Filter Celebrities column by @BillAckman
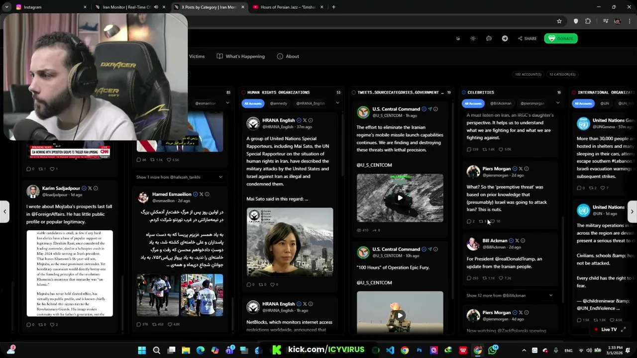This screenshot has height=358, width=637. pos(501,103)
